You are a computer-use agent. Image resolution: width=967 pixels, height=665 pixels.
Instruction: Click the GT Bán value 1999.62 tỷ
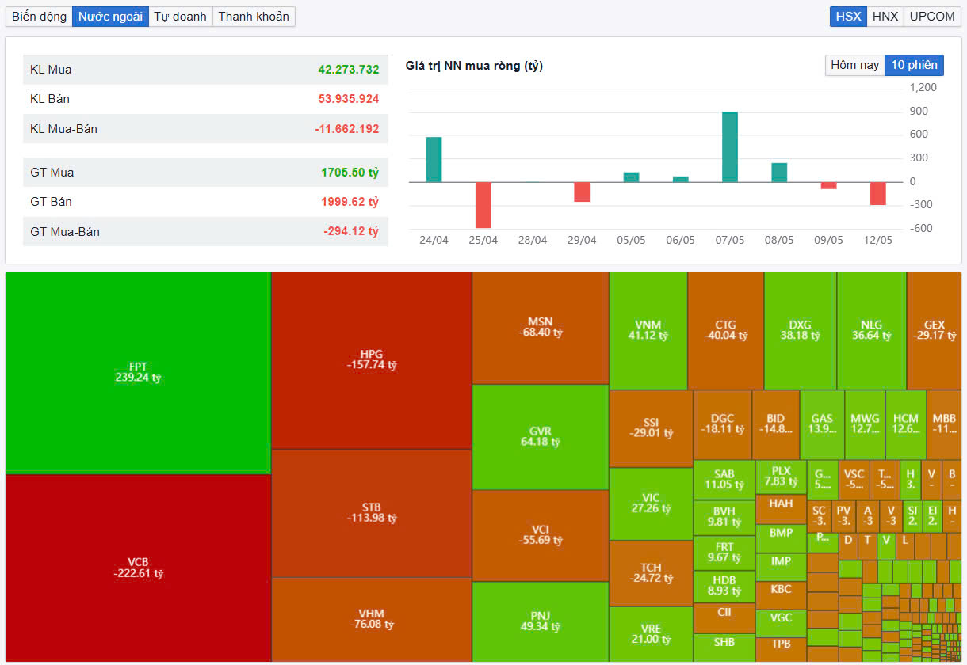350,202
